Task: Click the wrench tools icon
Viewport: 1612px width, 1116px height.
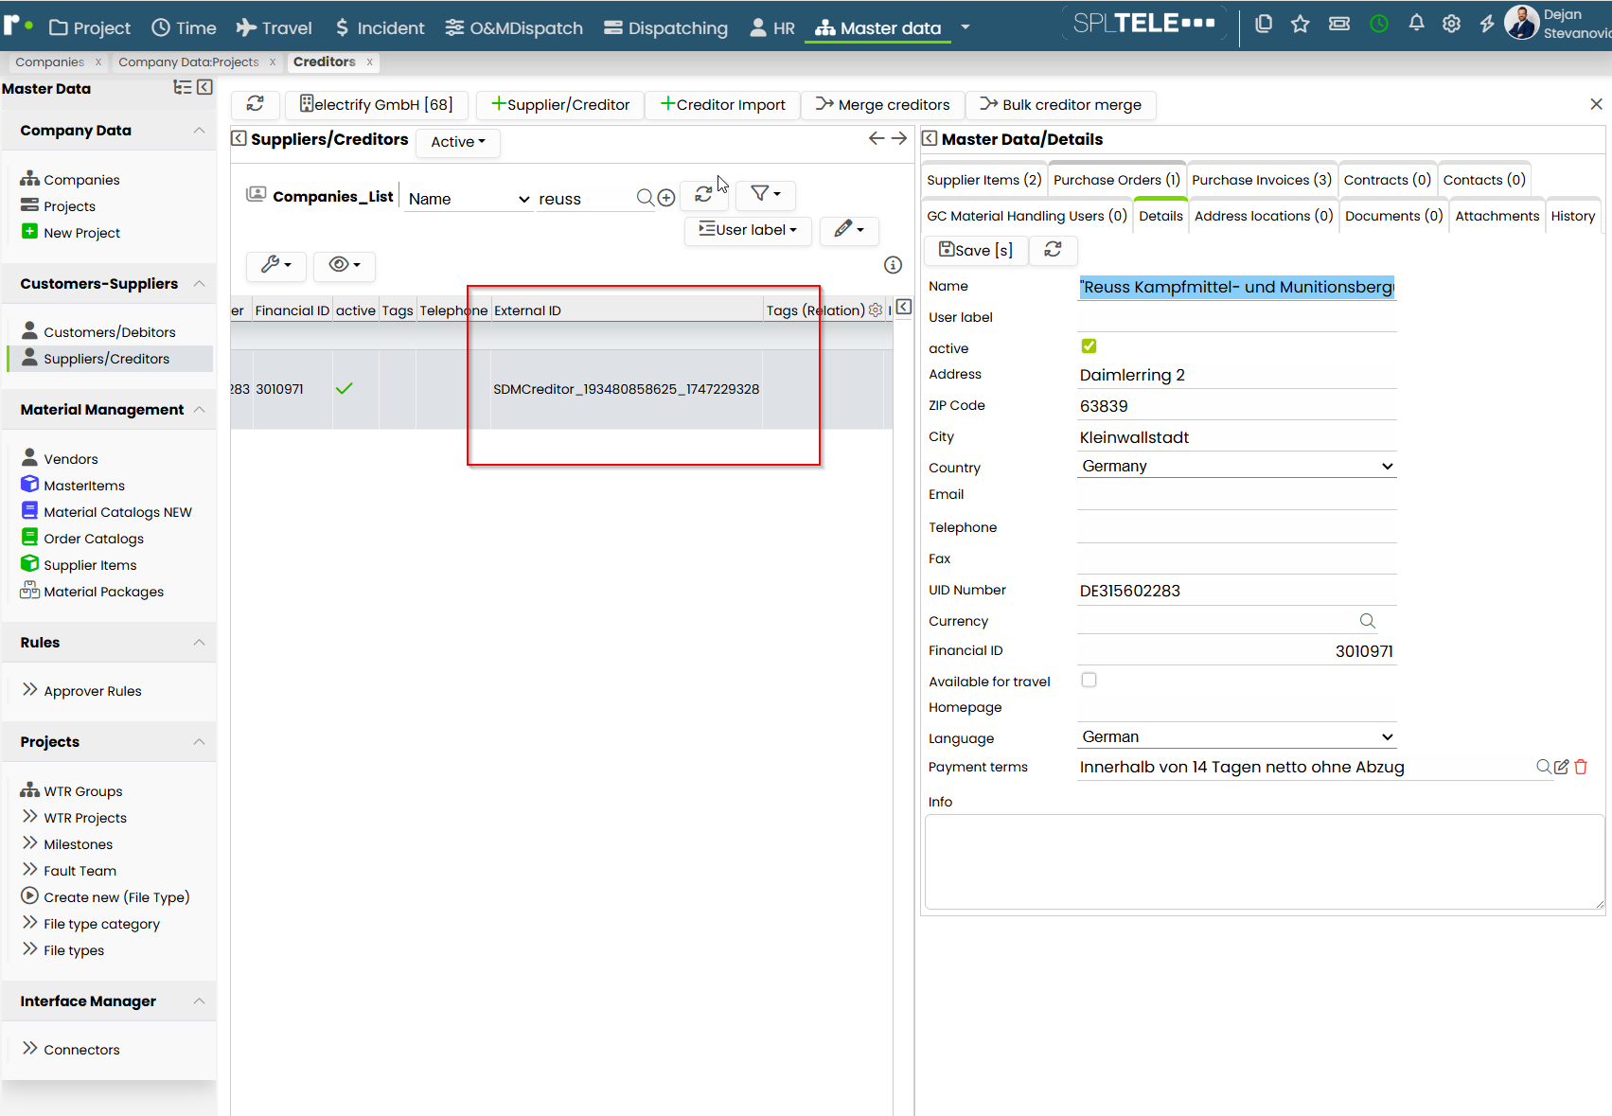Action: pos(275,265)
